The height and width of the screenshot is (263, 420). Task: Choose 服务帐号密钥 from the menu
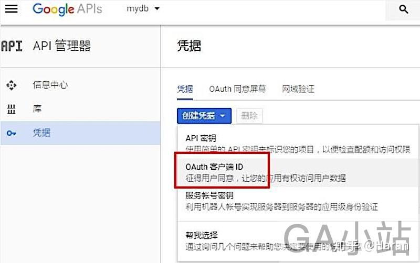tap(298, 201)
